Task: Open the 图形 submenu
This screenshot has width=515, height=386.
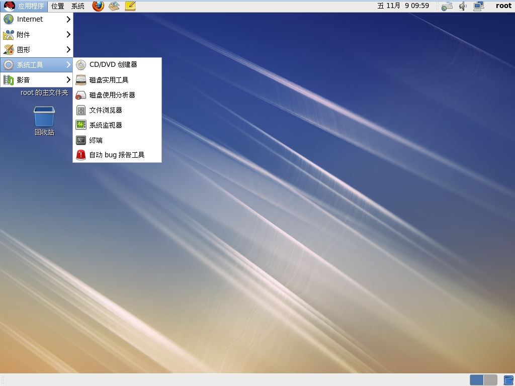Action: click(x=36, y=50)
